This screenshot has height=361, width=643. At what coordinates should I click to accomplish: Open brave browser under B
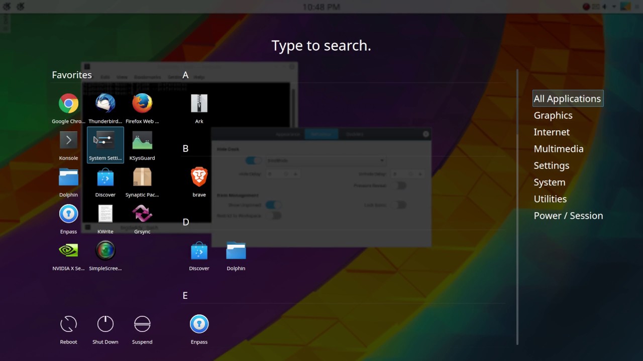click(x=199, y=182)
